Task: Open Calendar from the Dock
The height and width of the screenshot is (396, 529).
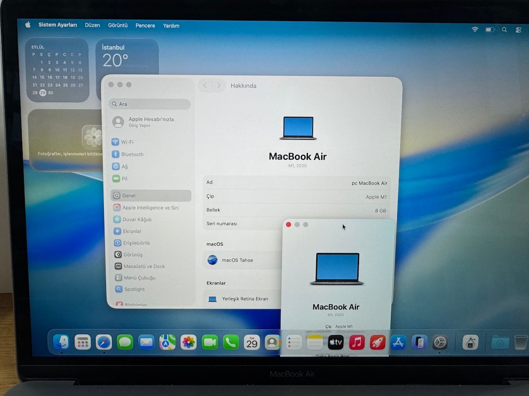Action: (252, 343)
